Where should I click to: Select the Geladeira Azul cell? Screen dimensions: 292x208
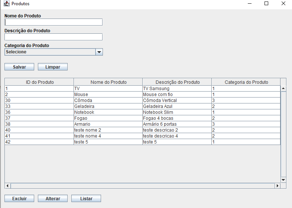tap(177, 106)
